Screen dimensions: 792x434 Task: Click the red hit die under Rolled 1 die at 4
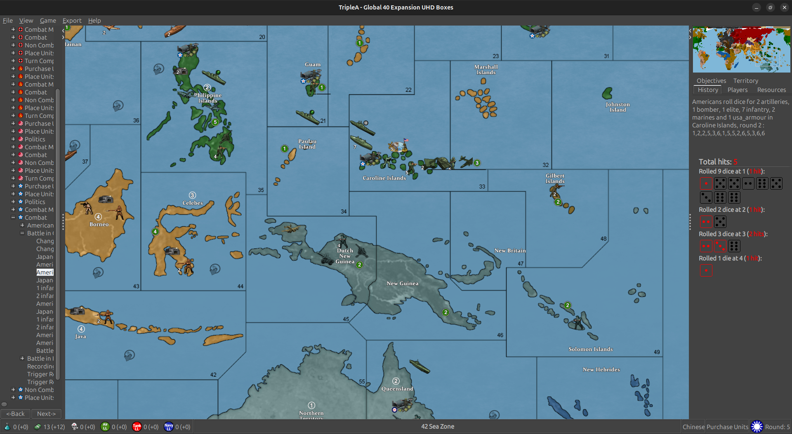point(706,271)
